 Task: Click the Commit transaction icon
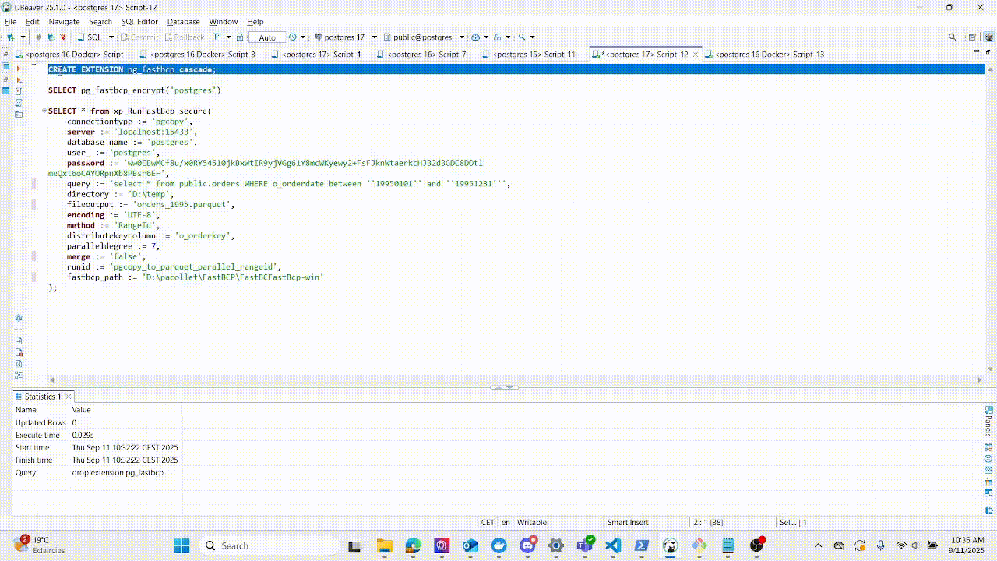coord(140,37)
